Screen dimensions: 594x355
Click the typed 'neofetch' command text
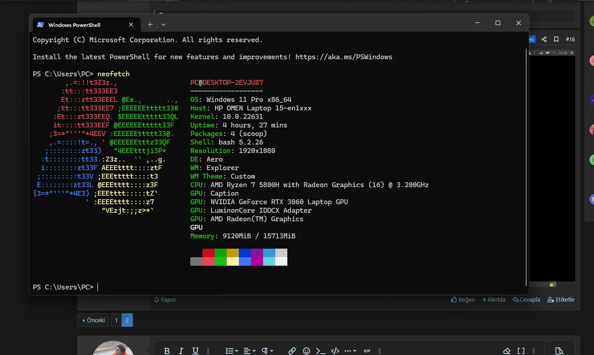point(113,74)
